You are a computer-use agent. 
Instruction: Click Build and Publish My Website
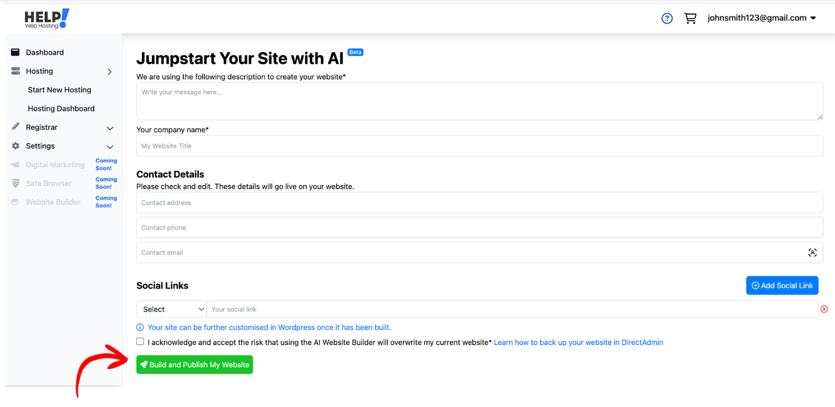(195, 365)
